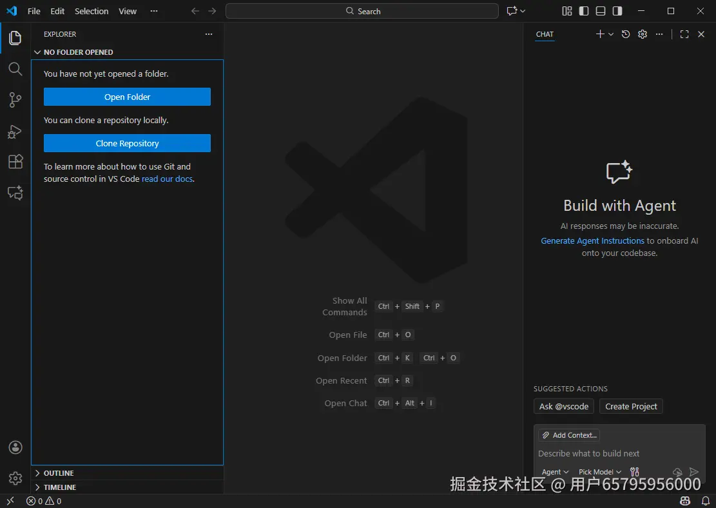Click the cloud delegate icon in chat input

pyautogui.click(x=677, y=472)
